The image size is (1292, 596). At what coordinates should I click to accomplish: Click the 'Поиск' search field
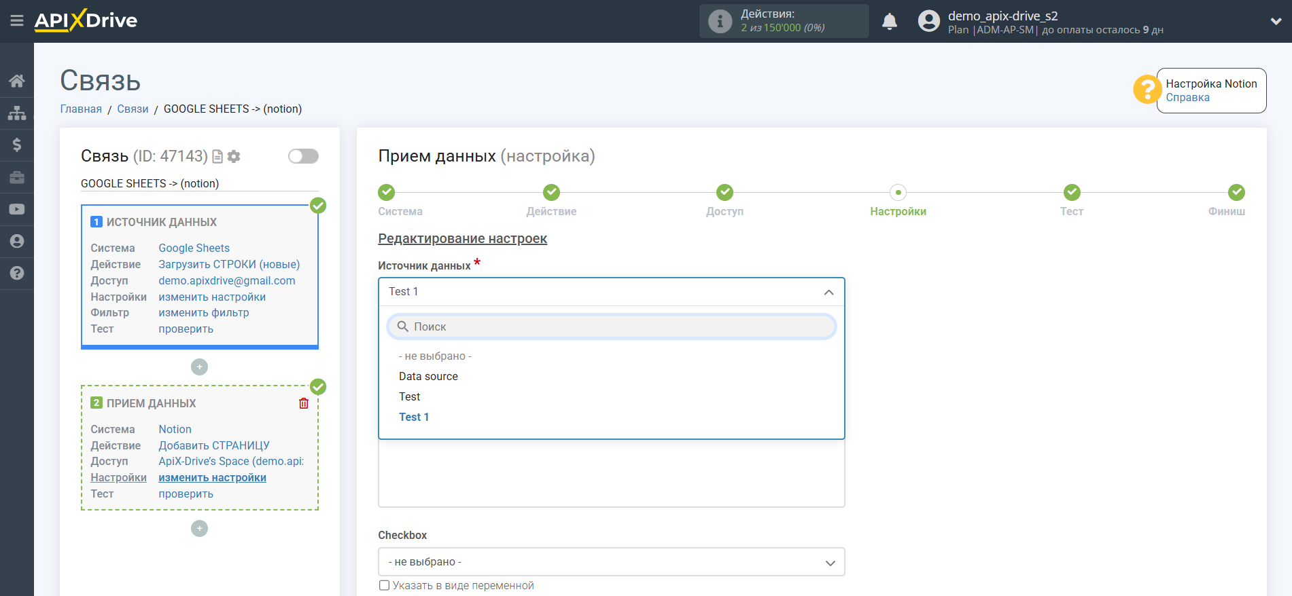coord(611,327)
